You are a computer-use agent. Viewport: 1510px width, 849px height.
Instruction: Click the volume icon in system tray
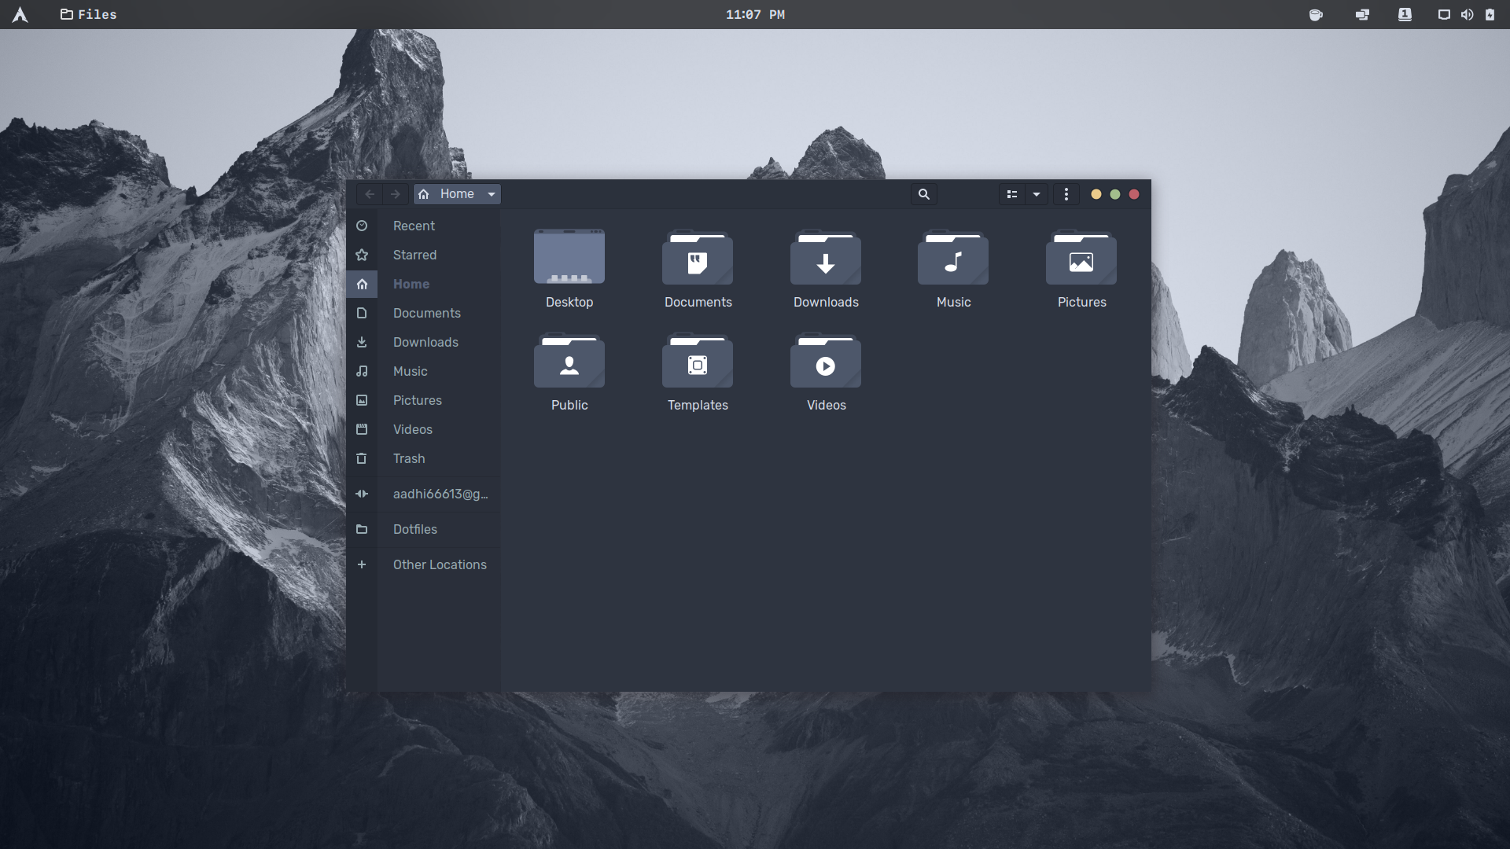[x=1467, y=14]
